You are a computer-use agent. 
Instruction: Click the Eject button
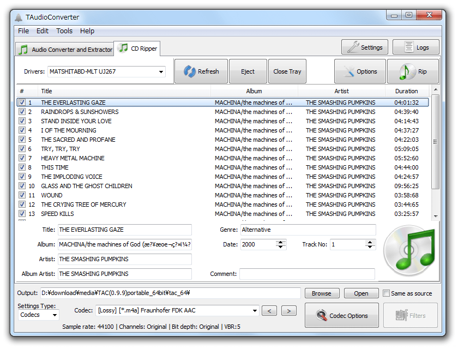click(x=248, y=71)
